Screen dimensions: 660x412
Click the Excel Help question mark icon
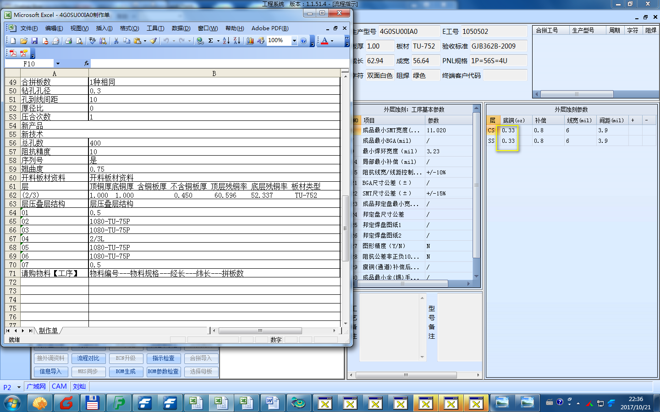click(x=303, y=41)
